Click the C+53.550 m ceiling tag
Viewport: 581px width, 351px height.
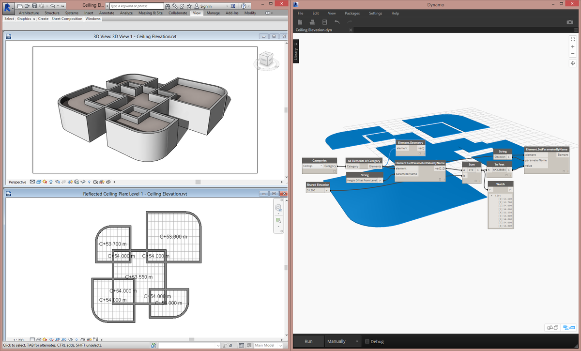(139, 277)
